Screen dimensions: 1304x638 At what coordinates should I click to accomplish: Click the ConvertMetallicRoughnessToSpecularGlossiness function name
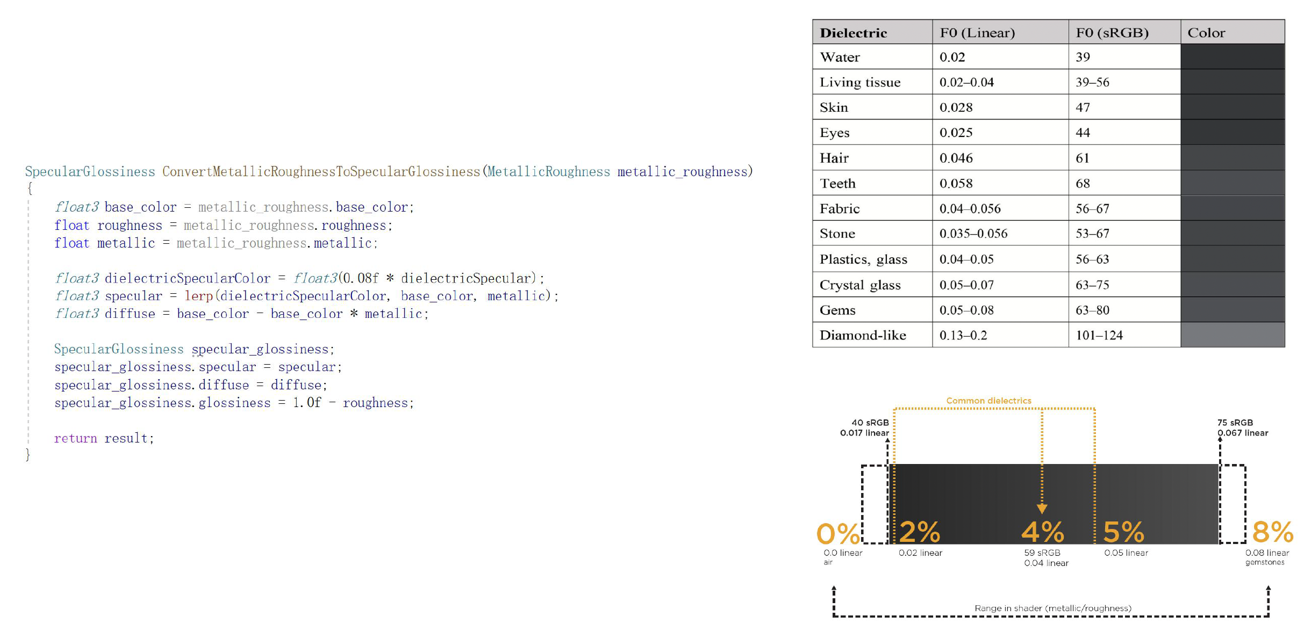pyautogui.click(x=321, y=172)
